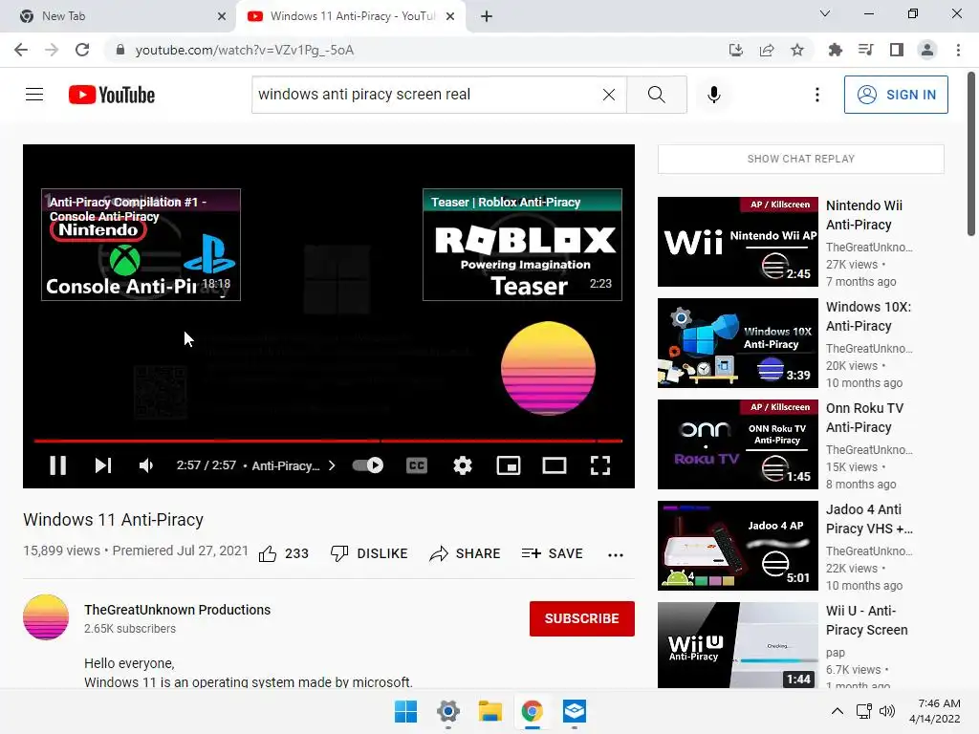
Task: Bookmark this page with the star
Action: pos(797,50)
